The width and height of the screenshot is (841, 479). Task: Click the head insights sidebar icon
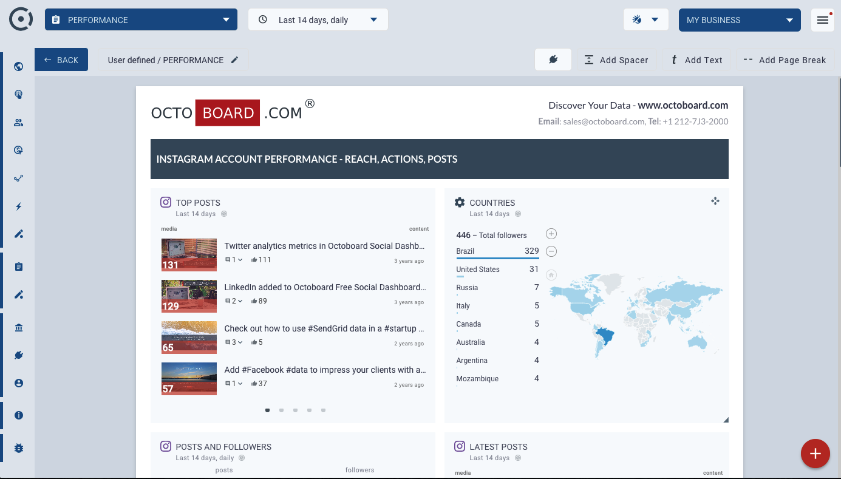point(19,95)
